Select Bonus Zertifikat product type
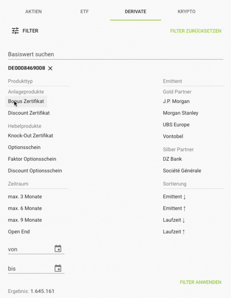Viewport: 231px width, 298px height. point(26,102)
